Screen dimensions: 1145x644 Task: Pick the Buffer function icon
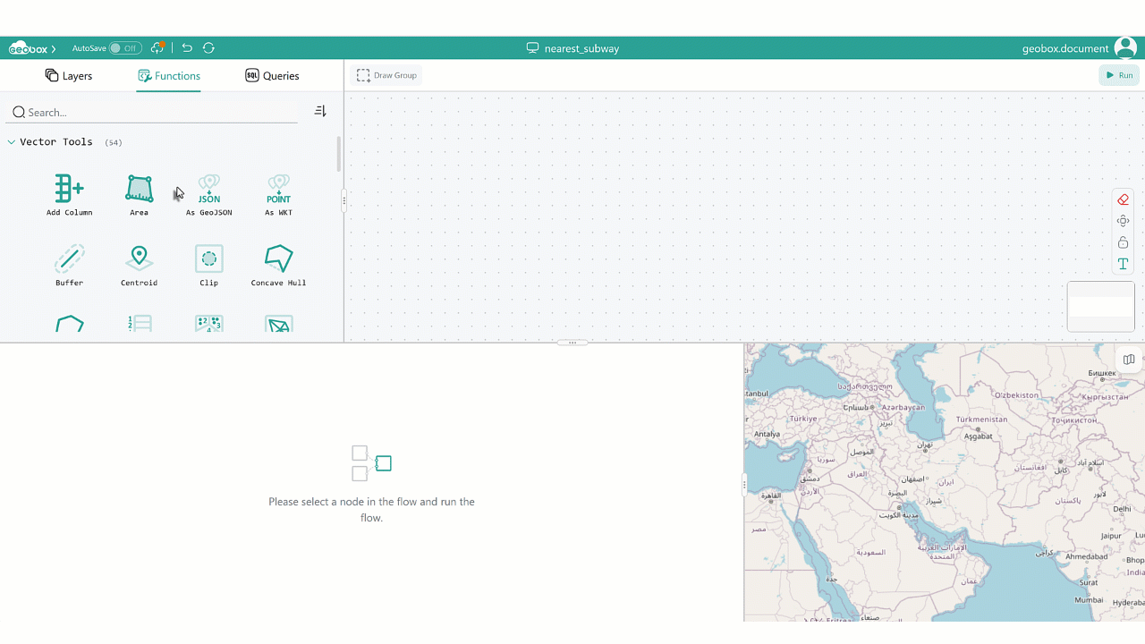pyautogui.click(x=69, y=258)
